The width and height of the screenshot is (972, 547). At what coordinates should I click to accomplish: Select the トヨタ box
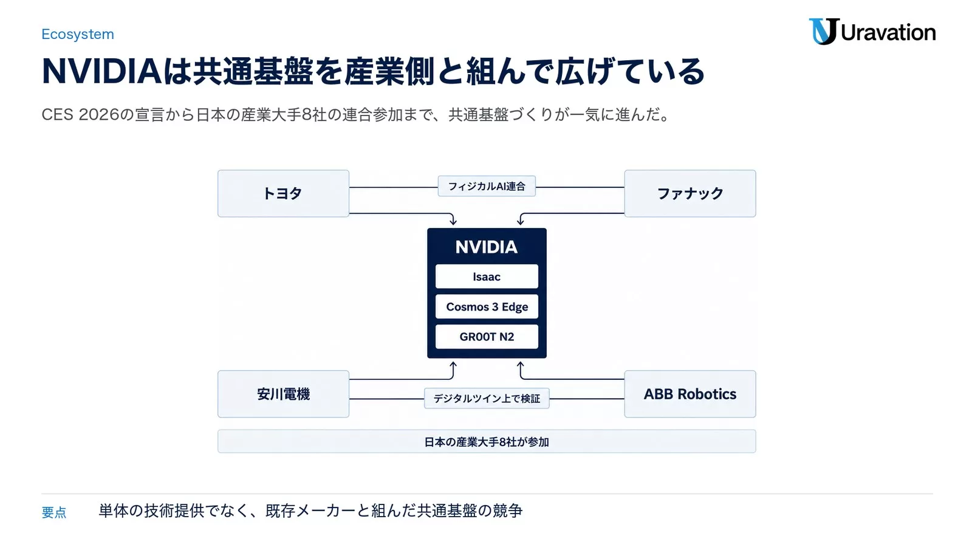283,193
